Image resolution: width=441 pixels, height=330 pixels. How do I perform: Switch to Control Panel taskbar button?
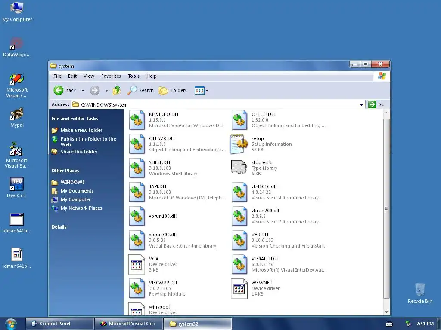click(x=59, y=324)
